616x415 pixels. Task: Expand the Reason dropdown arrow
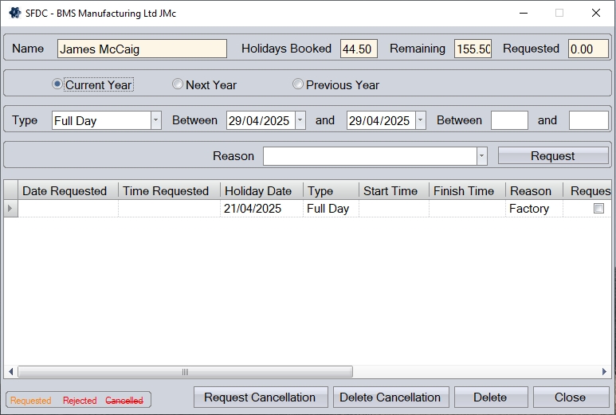481,156
